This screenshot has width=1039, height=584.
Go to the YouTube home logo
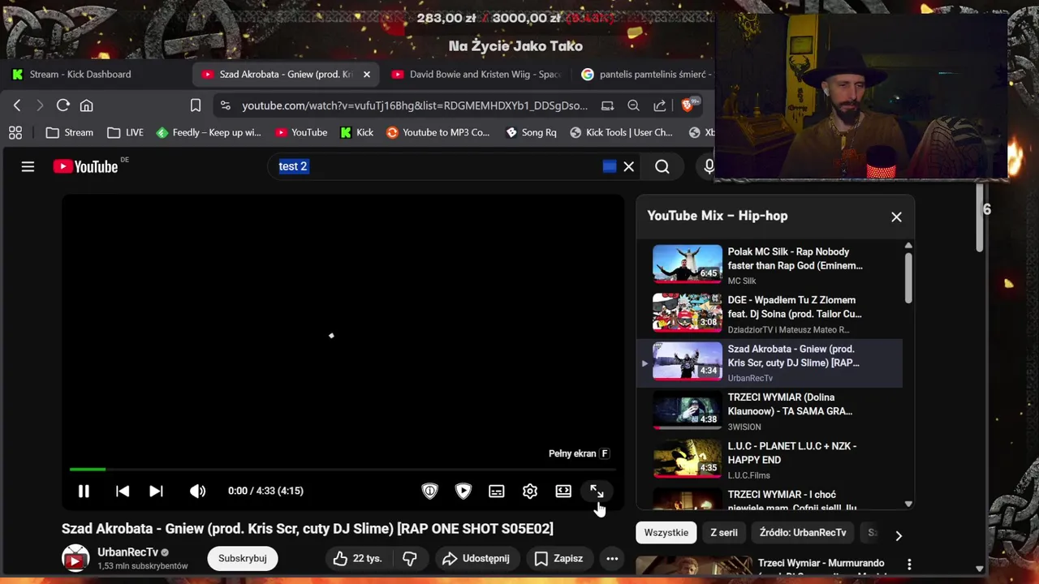[86, 166]
